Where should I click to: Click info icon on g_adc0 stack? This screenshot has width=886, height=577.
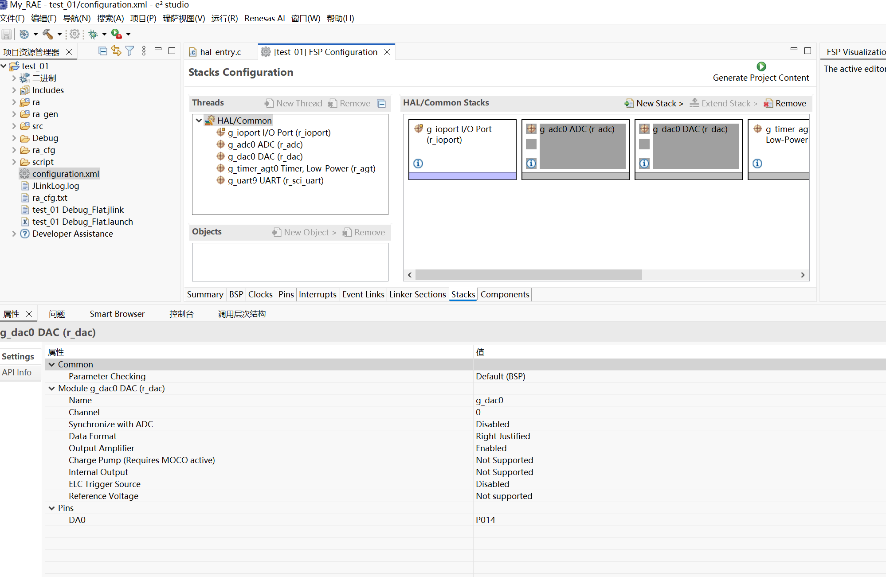(531, 164)
